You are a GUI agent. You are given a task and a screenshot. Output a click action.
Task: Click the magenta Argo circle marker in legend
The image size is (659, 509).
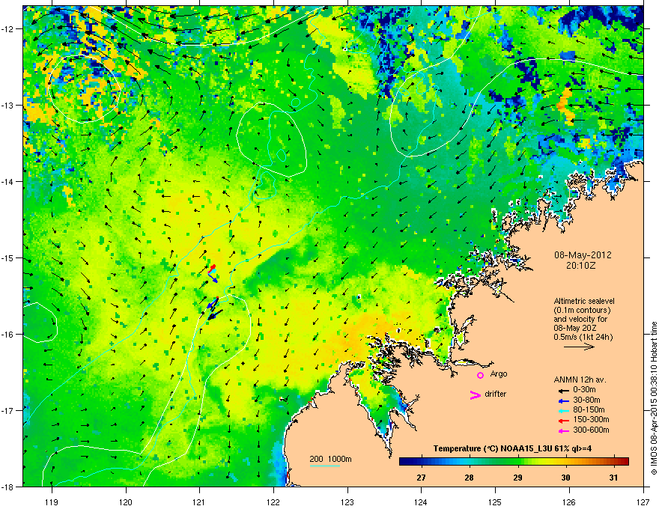480,375
